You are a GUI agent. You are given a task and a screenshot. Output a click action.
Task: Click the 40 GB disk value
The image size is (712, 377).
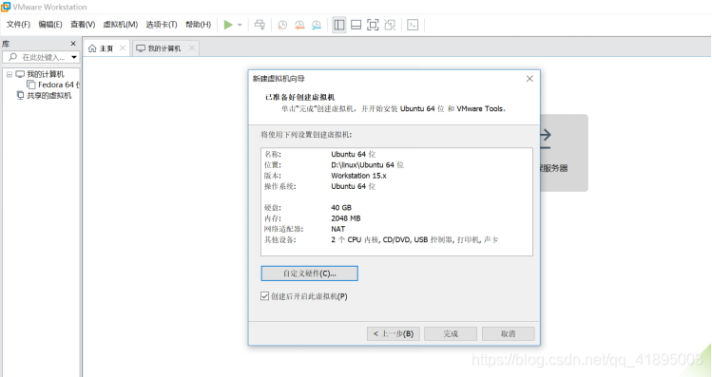click(341, 208)
